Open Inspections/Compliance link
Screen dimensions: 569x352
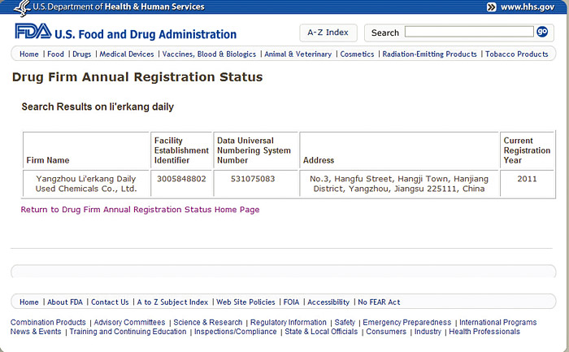click(x=236, y=332)
